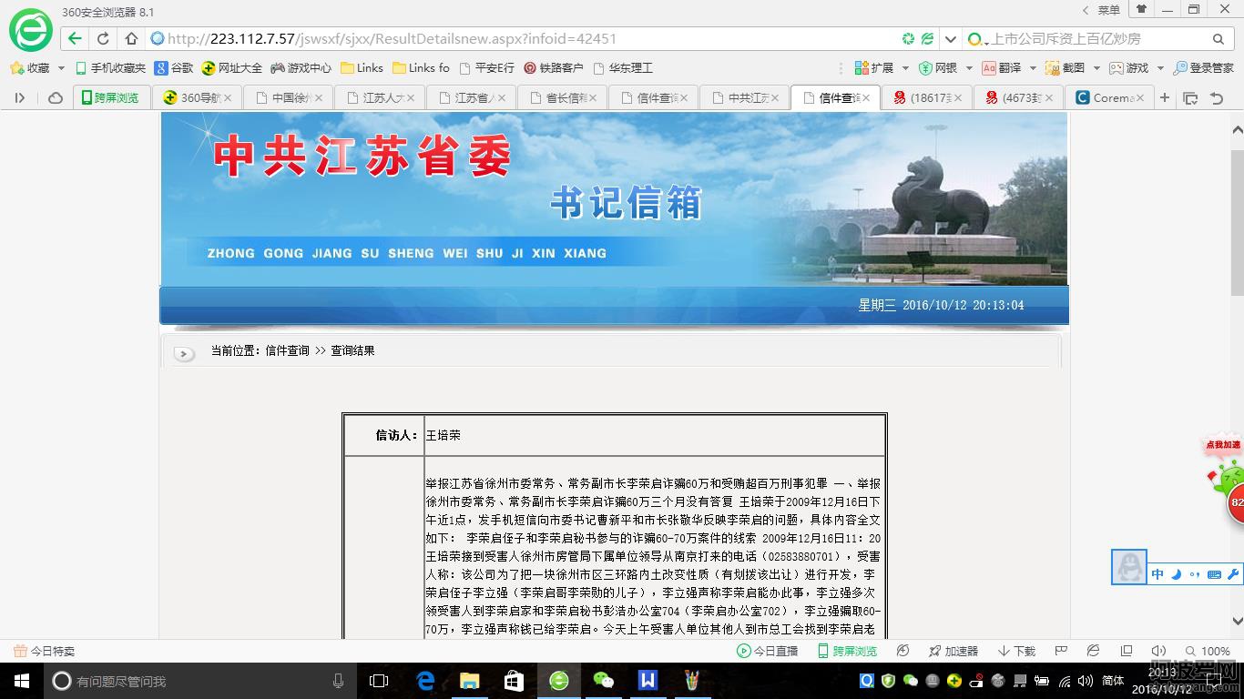Reload the page with the refresh icon

pos(103,38)
